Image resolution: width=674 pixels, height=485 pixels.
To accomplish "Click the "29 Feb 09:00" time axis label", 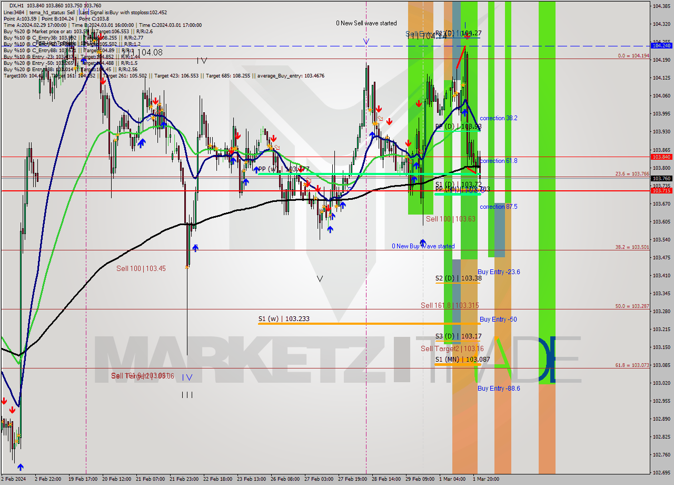I will point(420,479).
